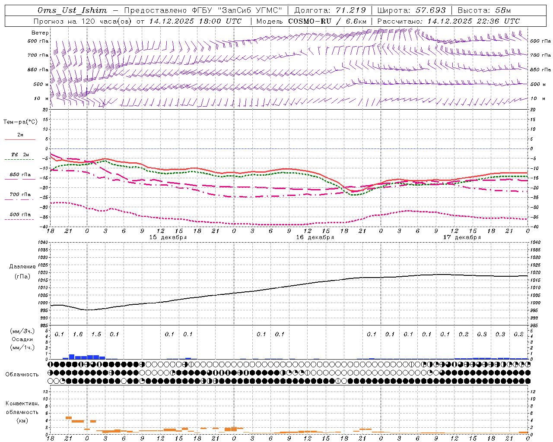Click the 15 декабря date label

(x=168, y=237)
